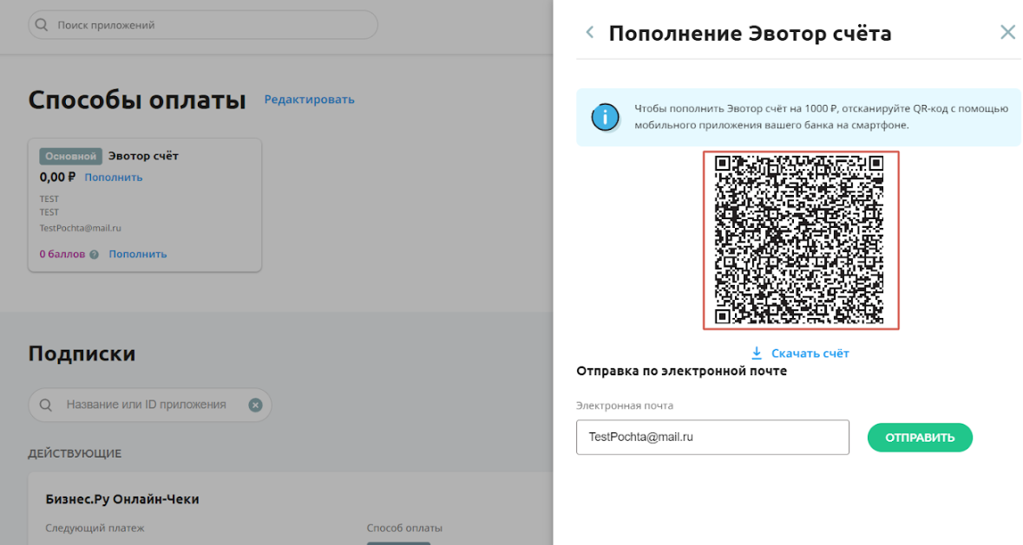Click the Эвотор счёт card title

143,156
